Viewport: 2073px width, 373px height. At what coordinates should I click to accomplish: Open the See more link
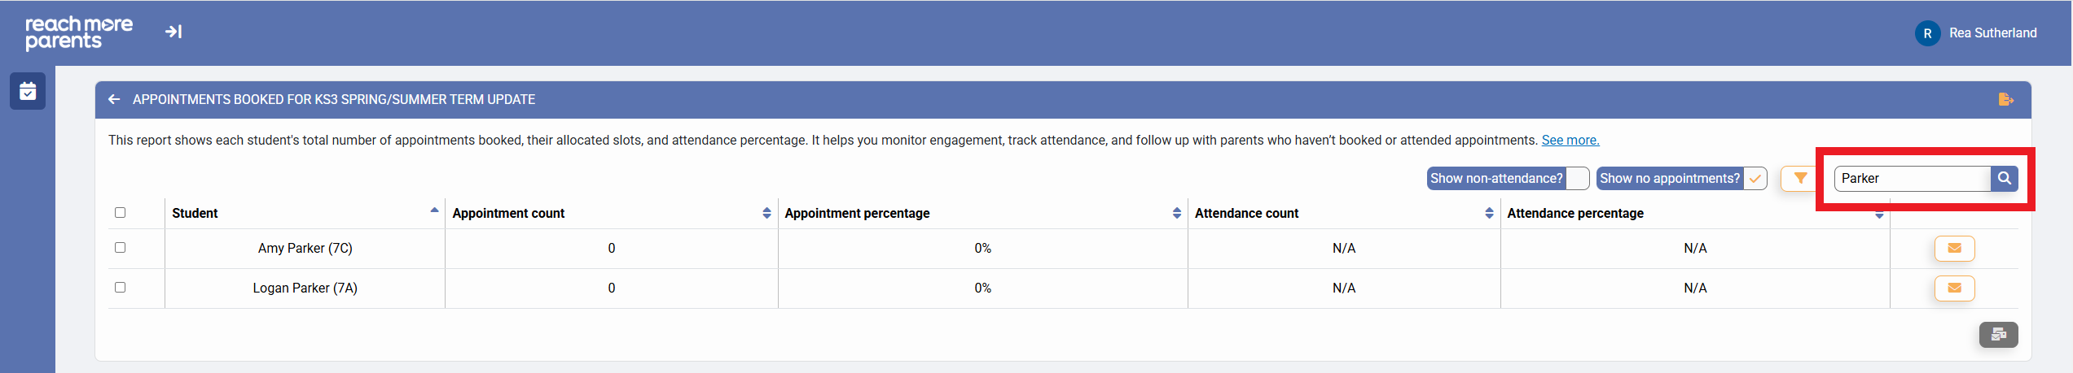1570,140
